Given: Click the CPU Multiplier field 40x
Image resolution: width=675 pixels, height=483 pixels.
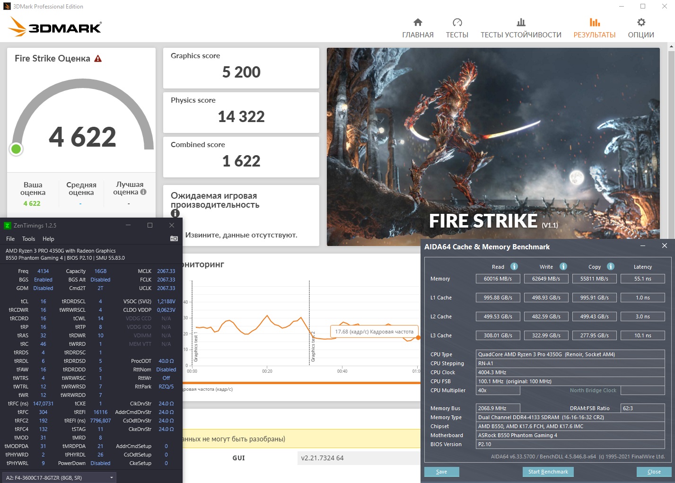Looking at the screenshot, I should (x=498, y=390).
